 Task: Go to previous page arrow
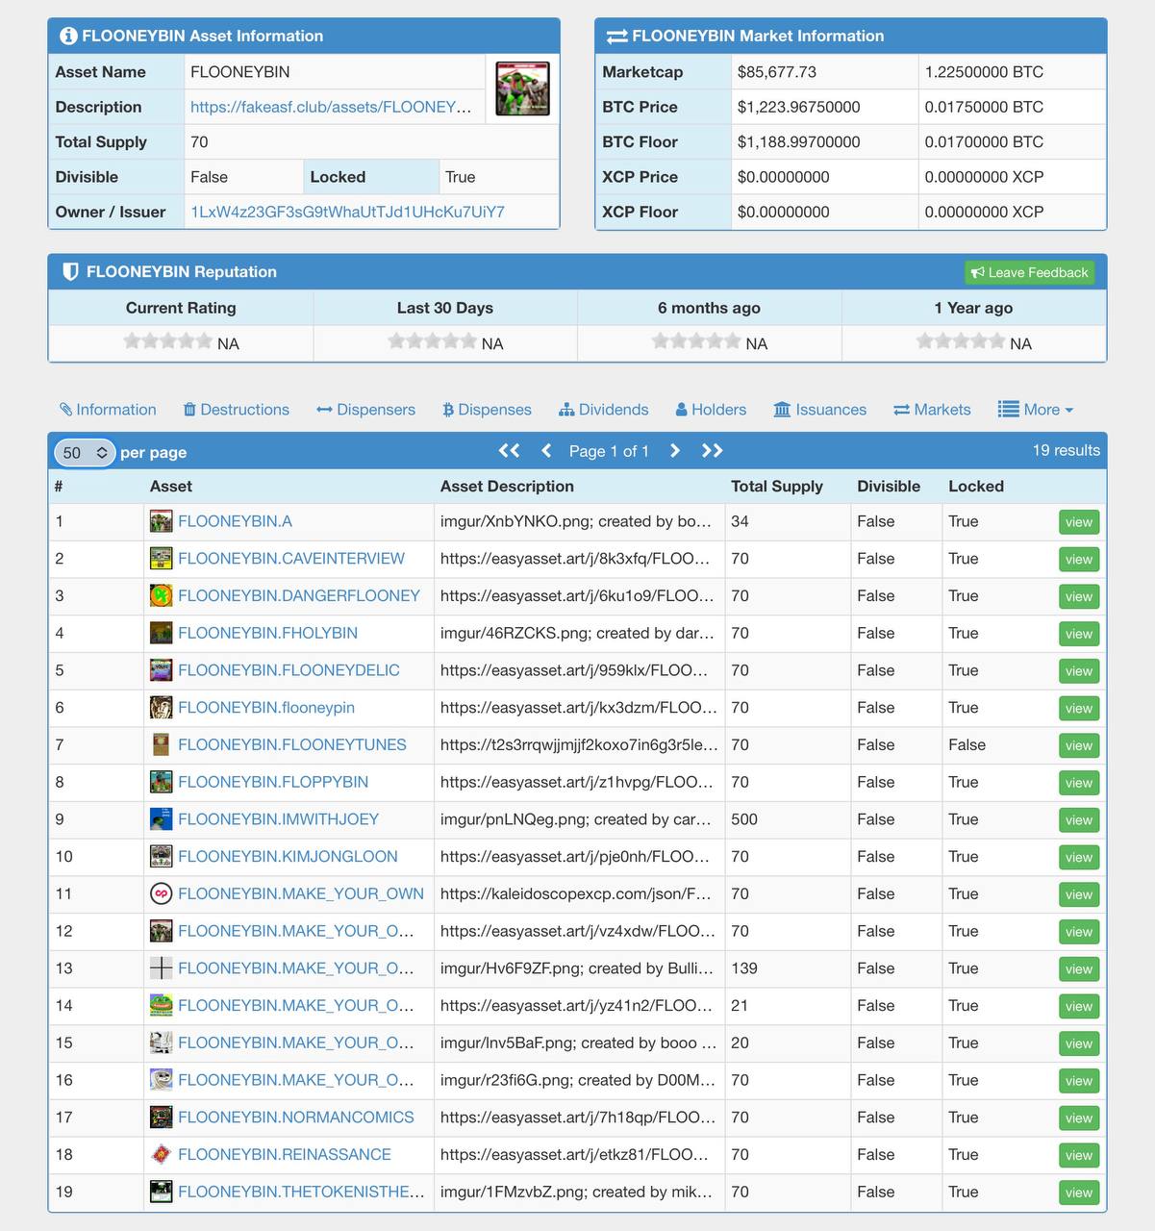[x=546, y=450]
